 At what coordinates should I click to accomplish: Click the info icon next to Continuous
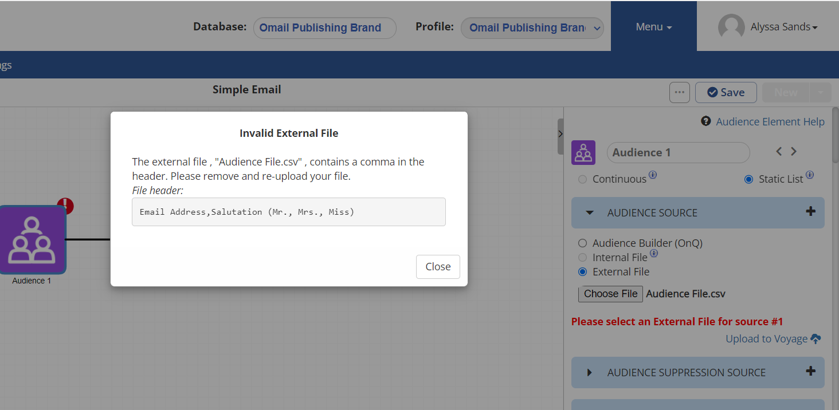(x=653, y=175)
